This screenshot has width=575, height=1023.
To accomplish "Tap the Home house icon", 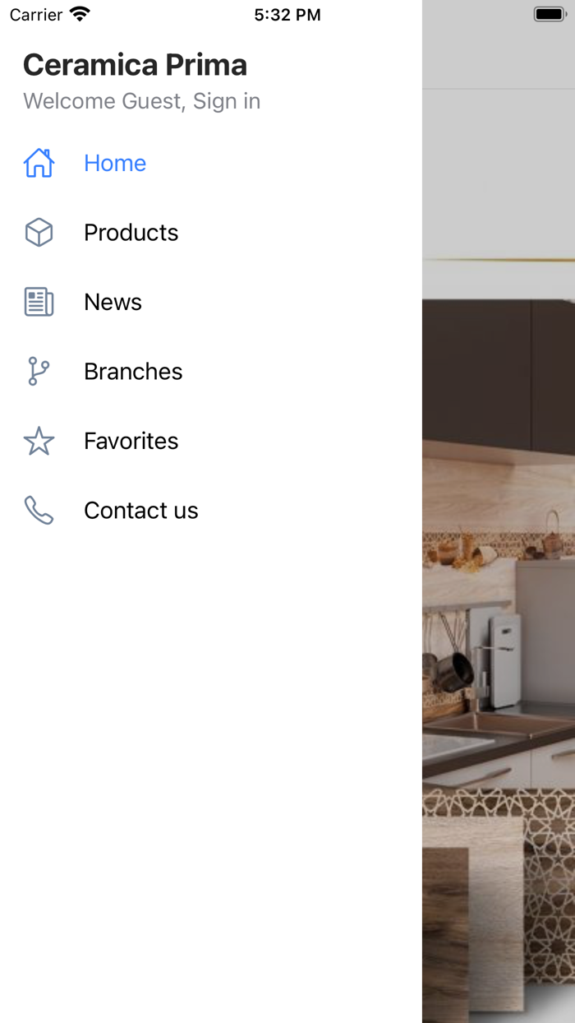I will [39, 163].
